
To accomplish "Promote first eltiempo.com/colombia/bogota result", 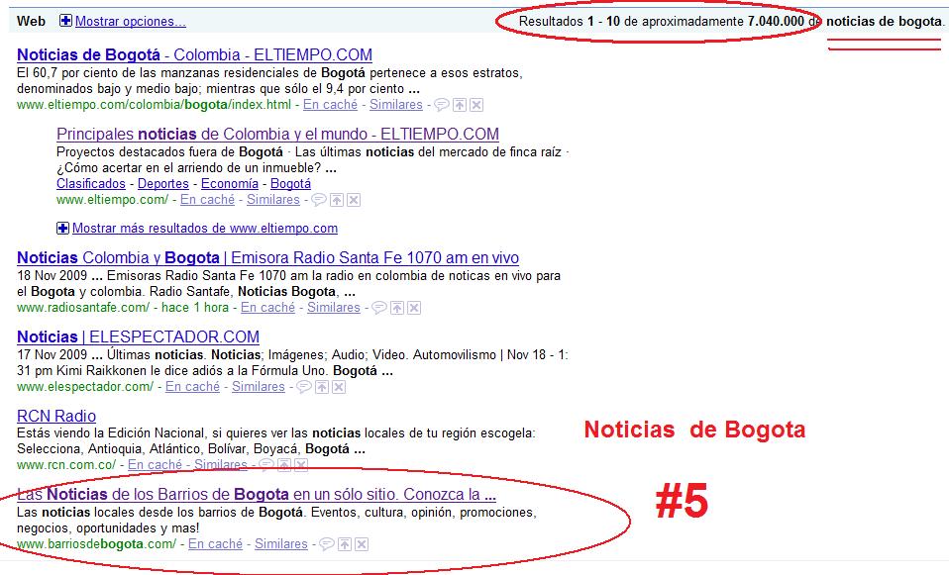I will point(459,105).
